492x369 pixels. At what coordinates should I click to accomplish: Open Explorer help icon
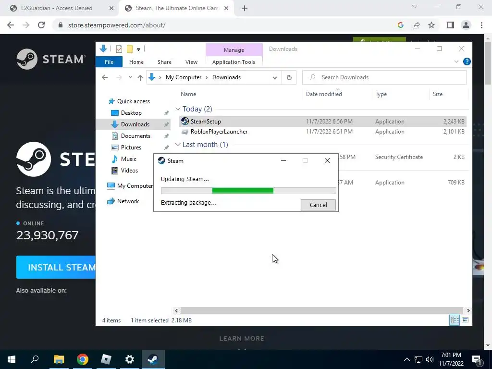467,62
